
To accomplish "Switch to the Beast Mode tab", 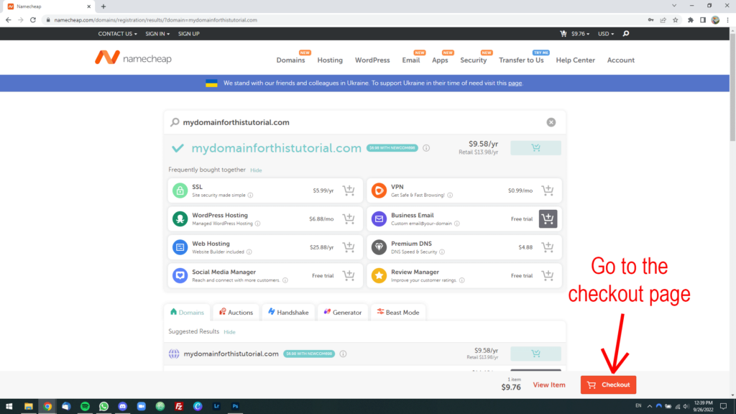I will point(398,312).
